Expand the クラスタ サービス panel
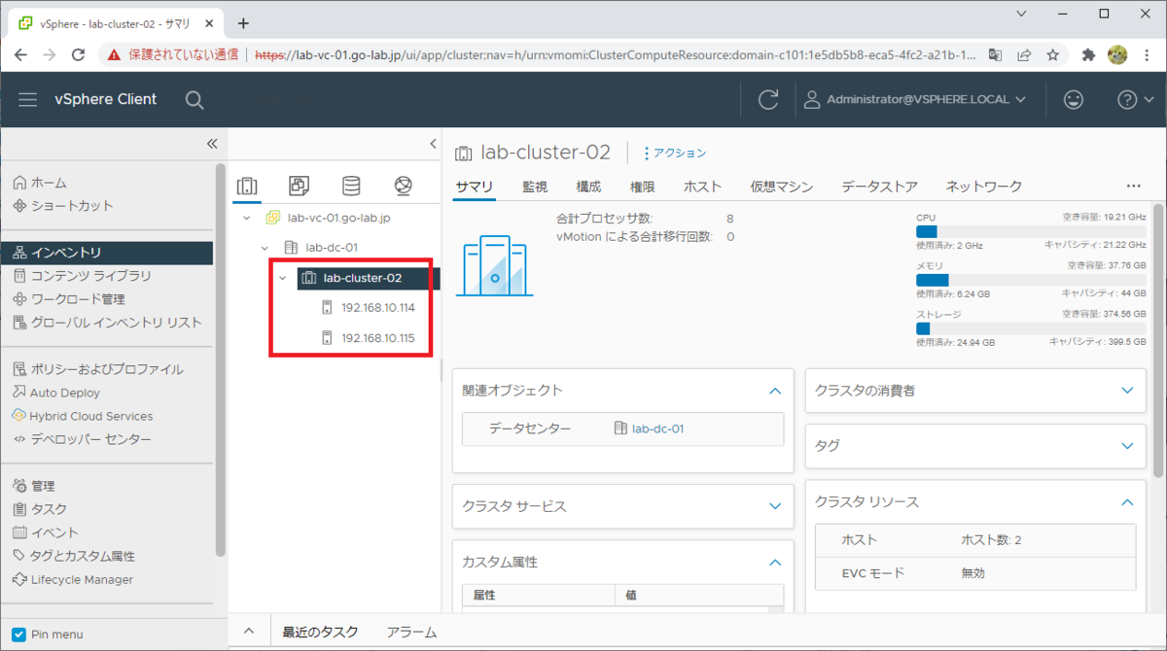Screen dimensions: 1167x651 tap(775, 506)
